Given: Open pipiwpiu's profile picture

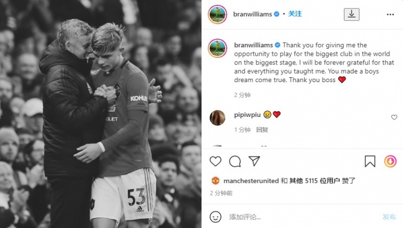Looking at the screenshot, I should click(x=218, y=117).
